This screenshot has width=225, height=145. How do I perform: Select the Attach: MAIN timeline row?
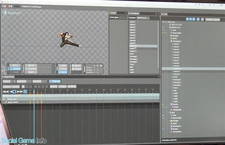click(x=81, y=102)
